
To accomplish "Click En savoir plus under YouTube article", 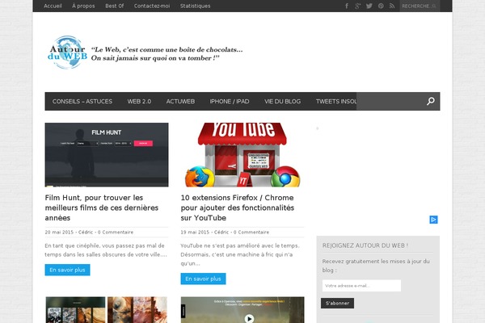I will pyautogui.click(x=203, y=279).
